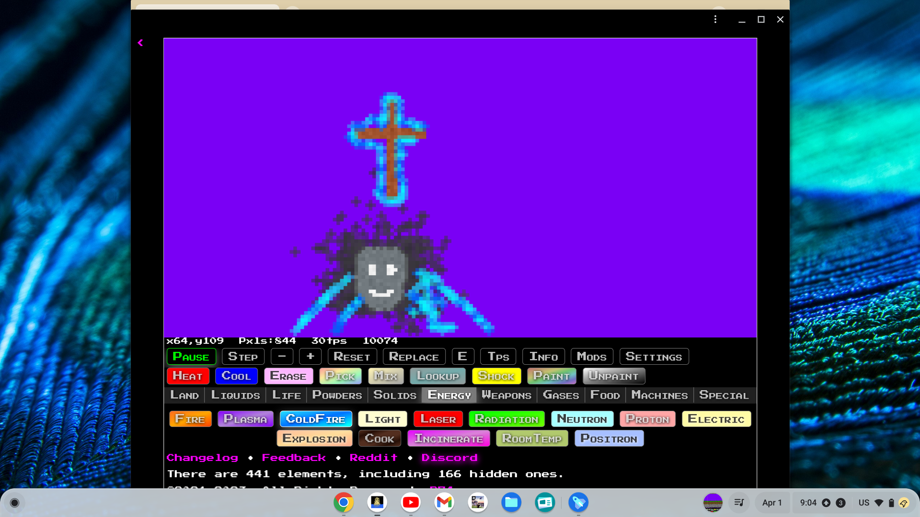Open the three-dot window menu
Image resolution: width=920 pixels, height=517 pixels.
click(715, 20)
